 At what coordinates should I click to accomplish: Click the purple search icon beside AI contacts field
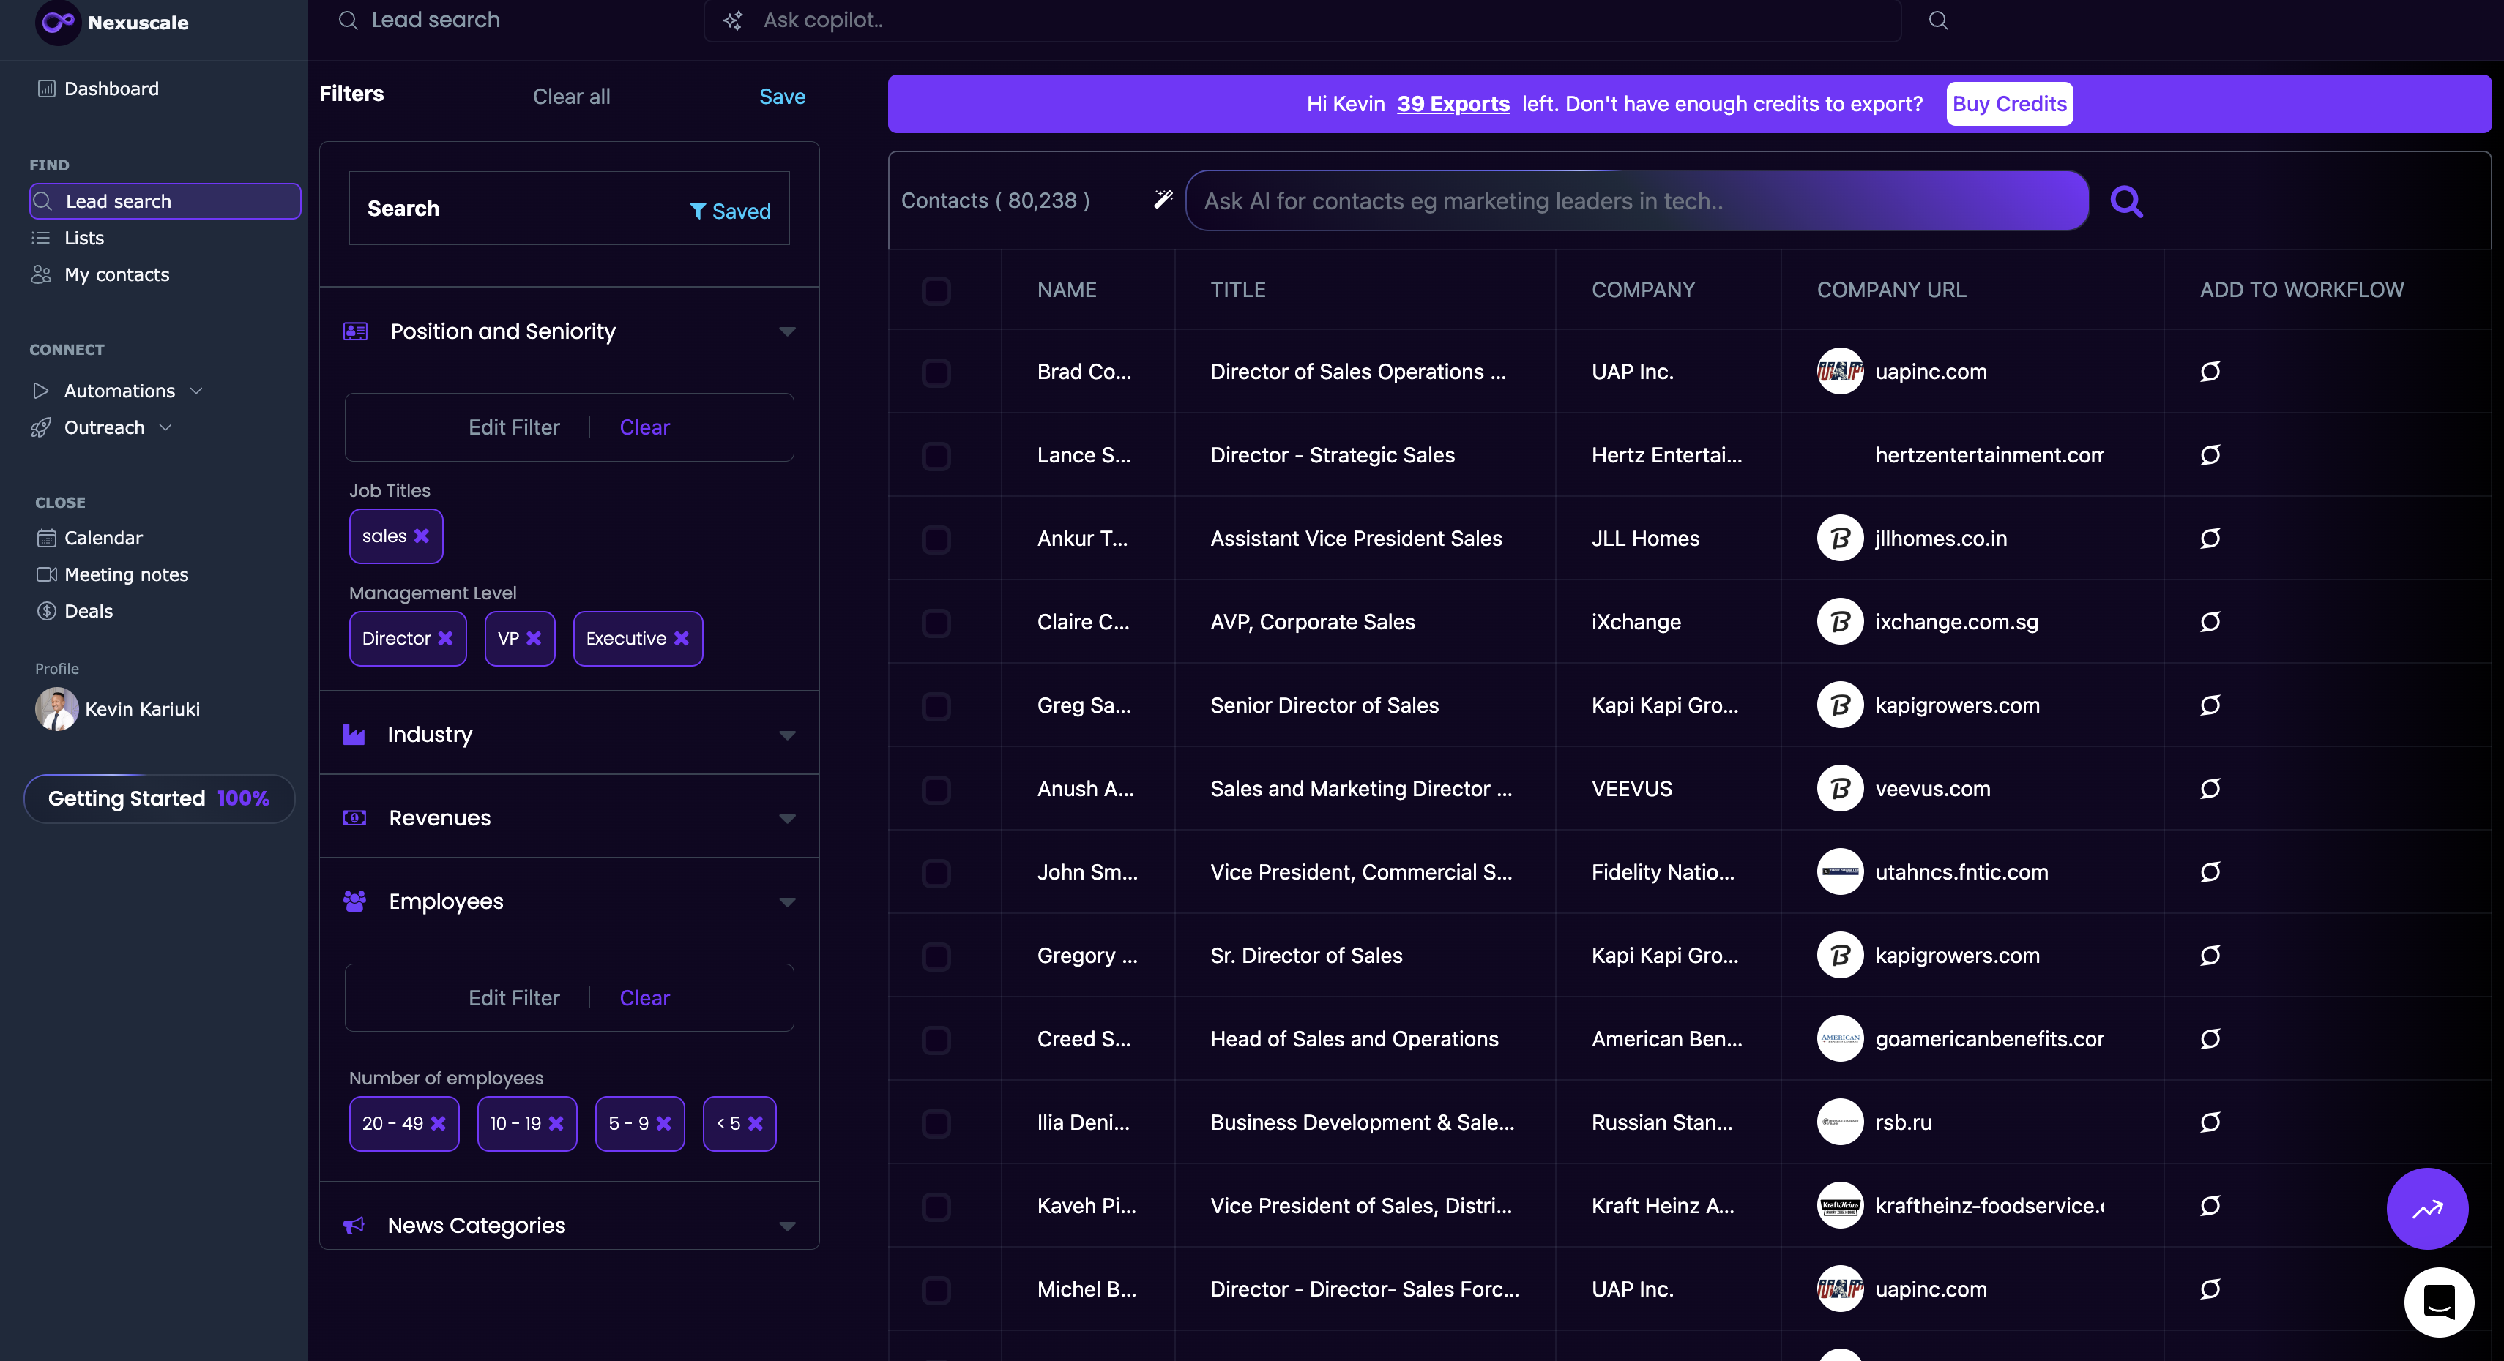click(2126, 201)
